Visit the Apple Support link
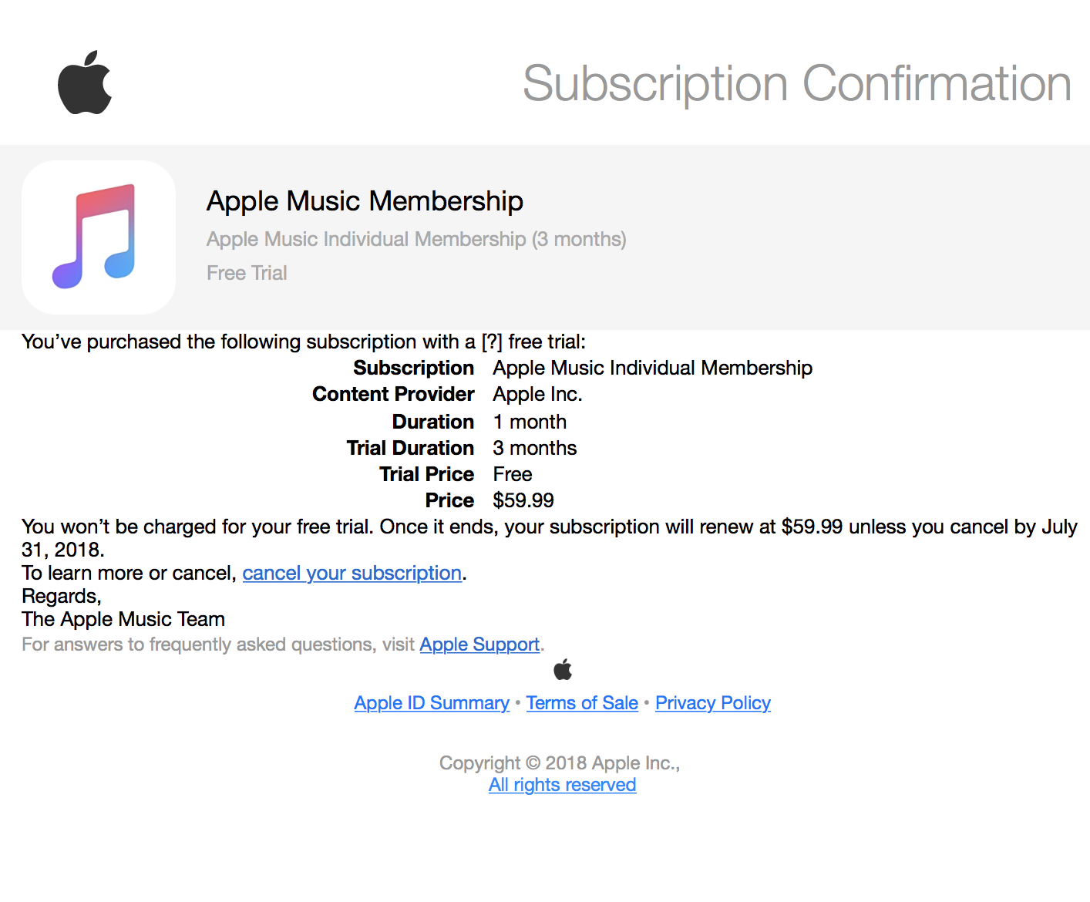 coord(479,644)
